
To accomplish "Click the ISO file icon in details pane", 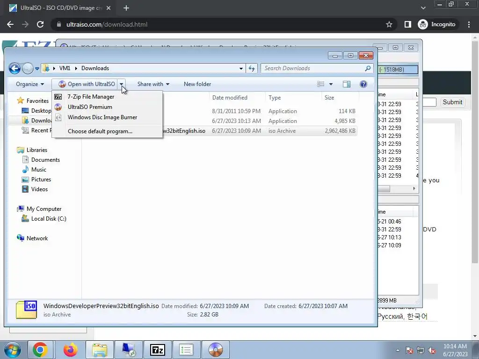I will pyautogui.click(x=26, y=309).
